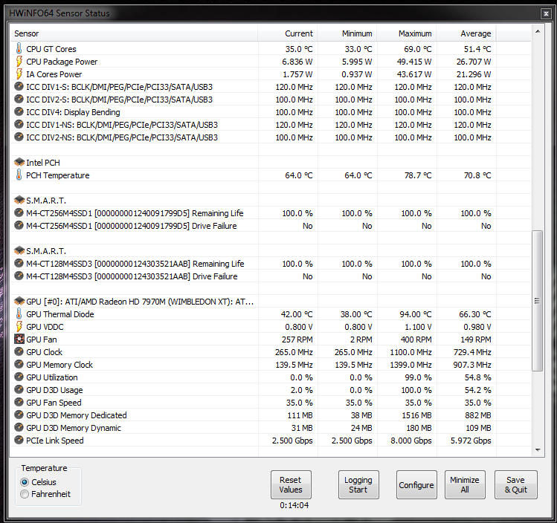This screenshot has width=557, height=523.
Task: Click the GPU VDDC maximum value 1.100 V
Action: click(x=418, y=327)
